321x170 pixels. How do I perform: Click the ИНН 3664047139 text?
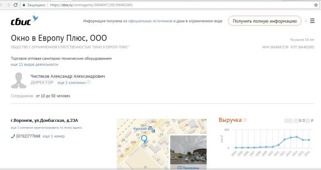(275, 47)
